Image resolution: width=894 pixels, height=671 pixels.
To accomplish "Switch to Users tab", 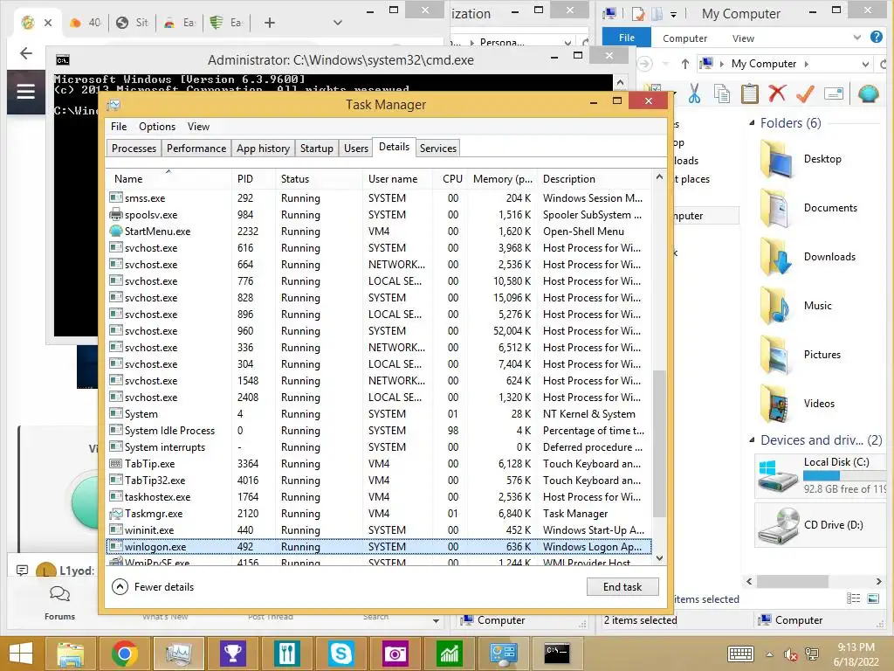I will point(356,149).
